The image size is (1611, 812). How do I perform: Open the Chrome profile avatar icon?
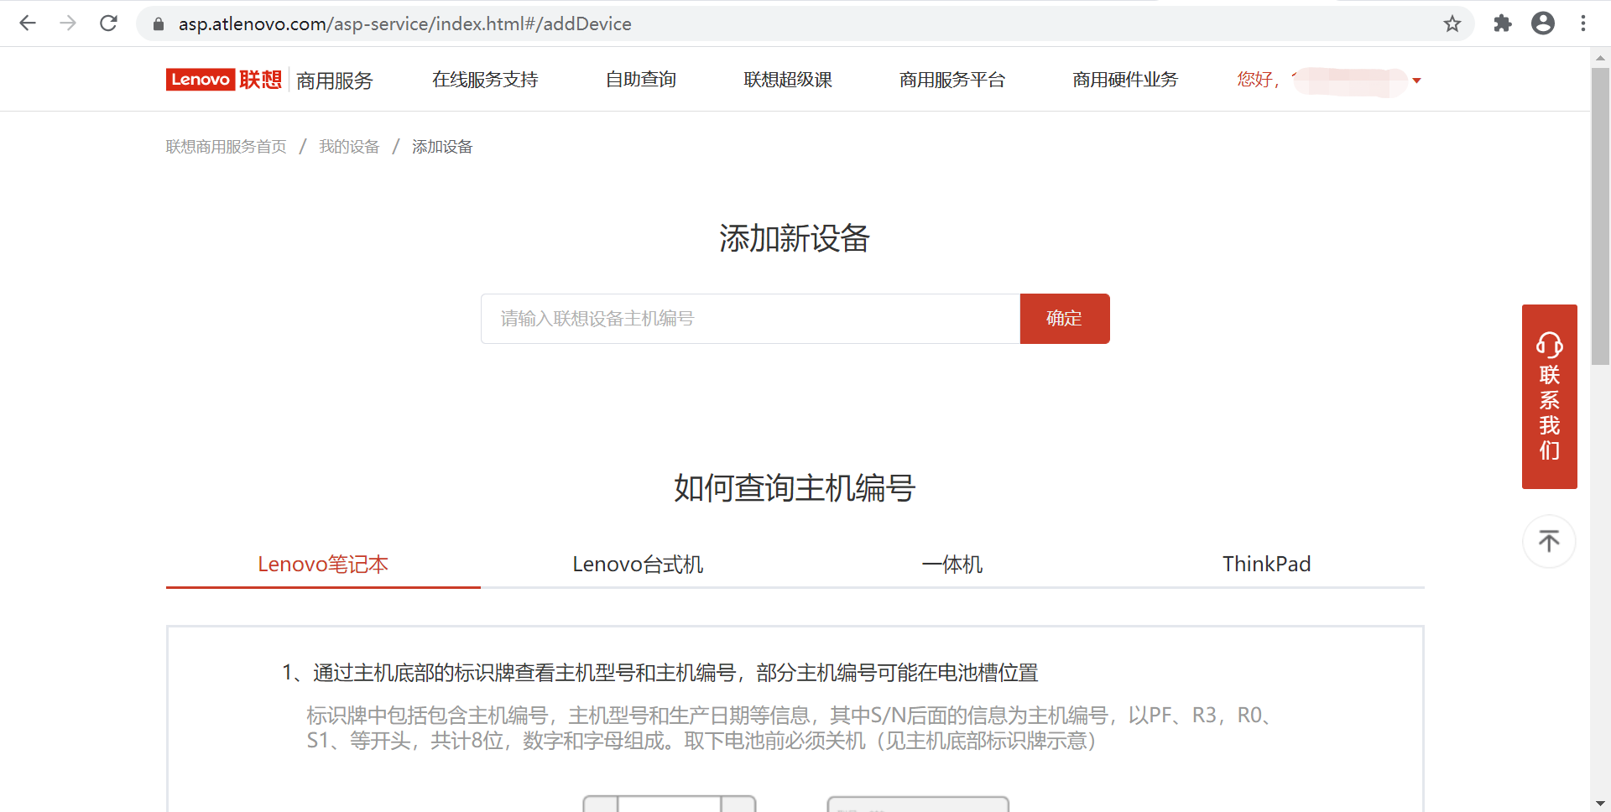pyautogui.click(x=1542, y=23)
